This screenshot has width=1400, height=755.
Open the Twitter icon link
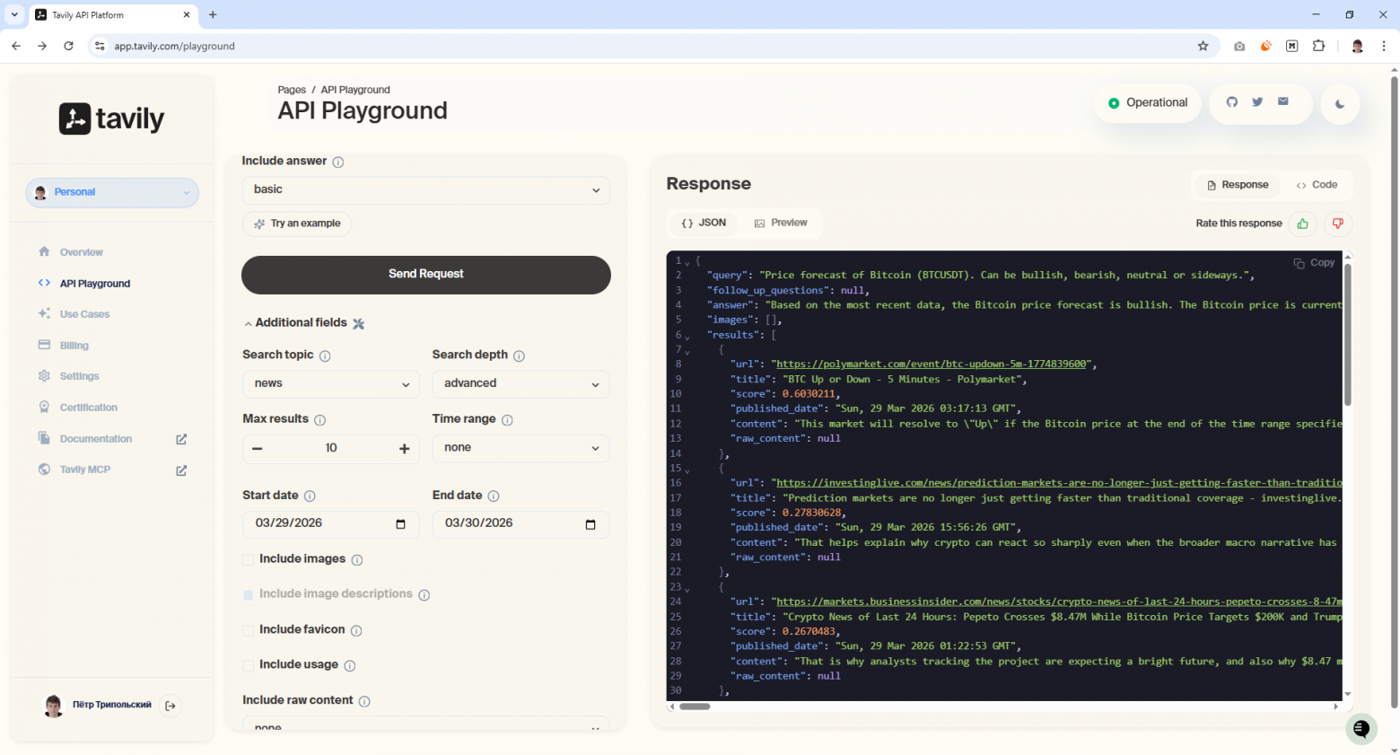1257,102
